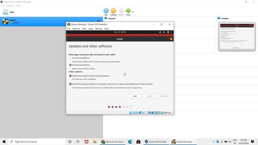Image resolution: width=258 pixels, height=145 pixels.
Task: Switch to Oracle VM VirtualBox taskbar item
Action: (x=156, y=141)
